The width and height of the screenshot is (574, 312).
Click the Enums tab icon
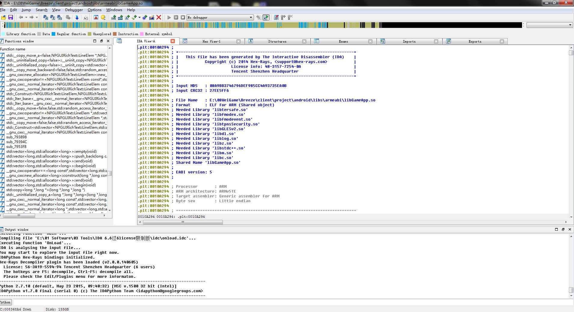(317, 41)
